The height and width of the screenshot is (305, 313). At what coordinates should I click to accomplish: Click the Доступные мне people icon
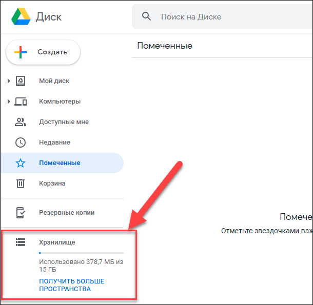point(21,122)
